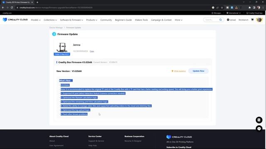Click the Messages bell icon
Screen dimensions: 266x149
[212, 13]
